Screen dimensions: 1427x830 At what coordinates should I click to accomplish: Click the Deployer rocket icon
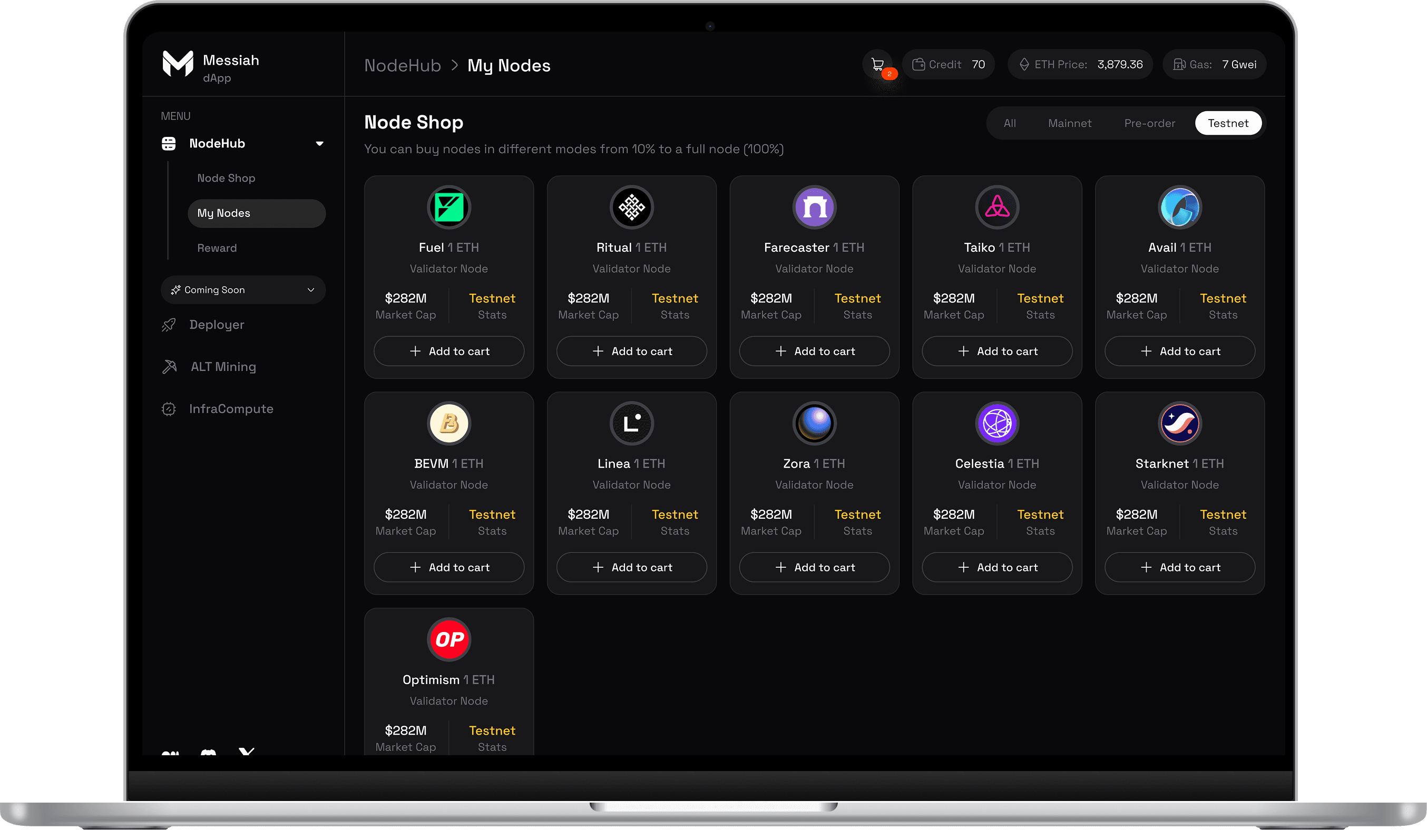169,325
